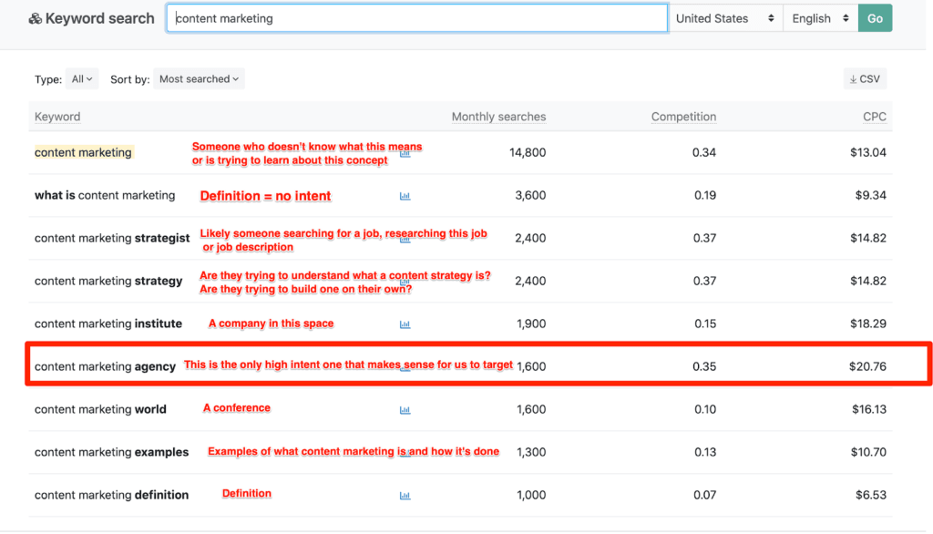Expand the Most searched sort dropdown
The width and height of the screenshot is (933, 534).
[199, 79]
